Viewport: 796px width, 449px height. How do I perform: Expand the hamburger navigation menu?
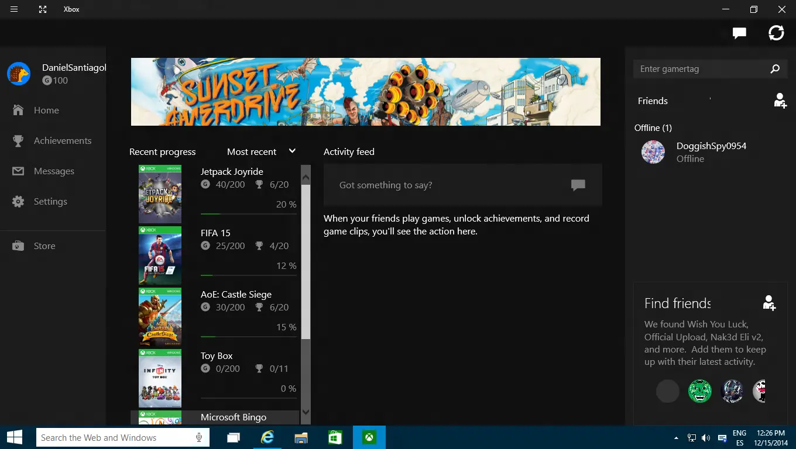pyautogui.click(x=13, y=9)
